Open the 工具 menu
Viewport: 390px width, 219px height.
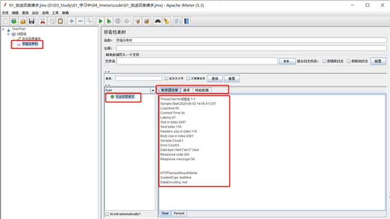click(55, 13)
